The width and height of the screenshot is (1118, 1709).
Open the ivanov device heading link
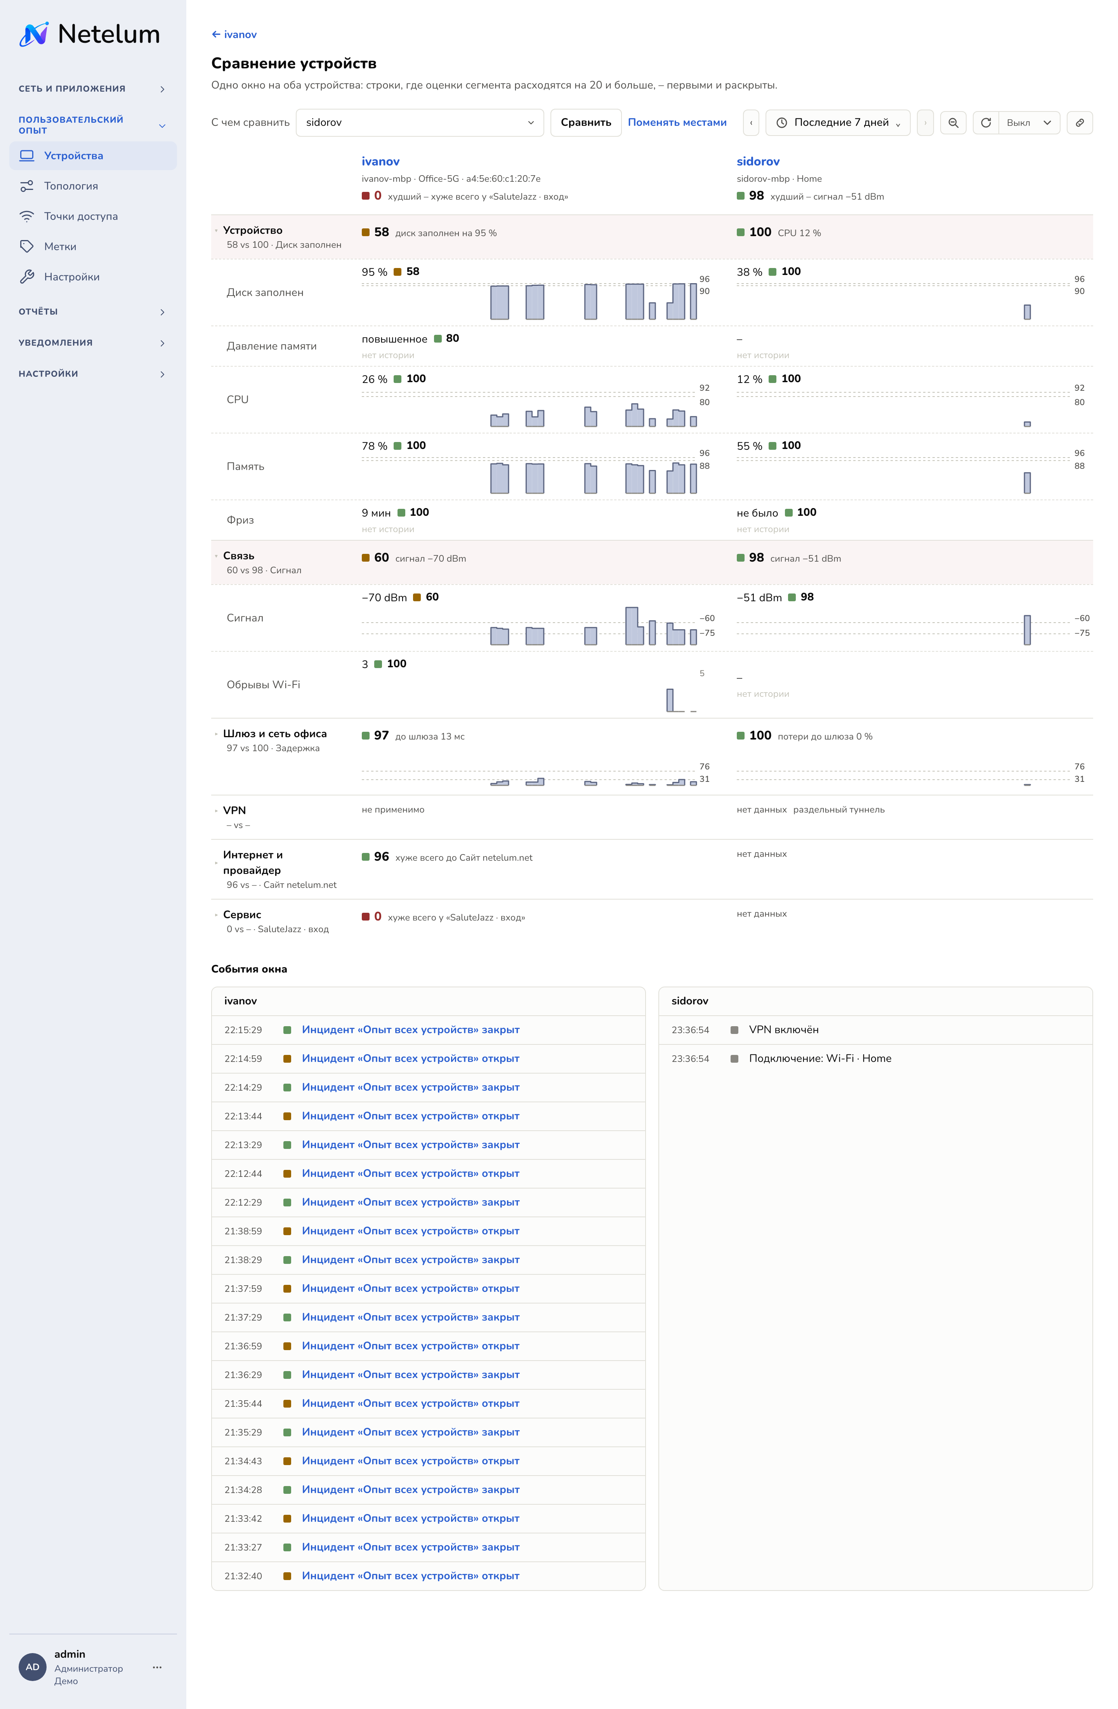[380, 162]
